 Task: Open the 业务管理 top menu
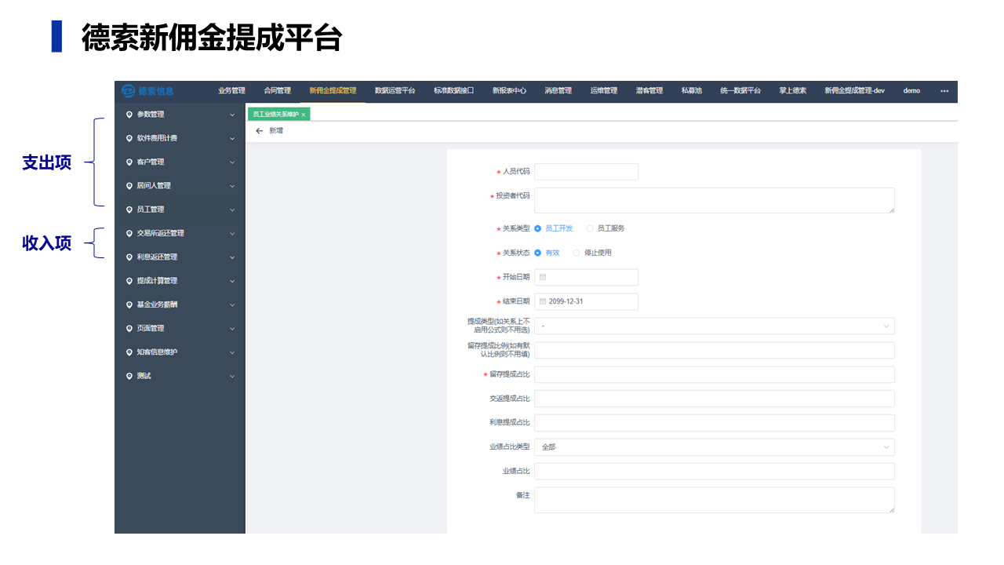[x=232, y=91]
